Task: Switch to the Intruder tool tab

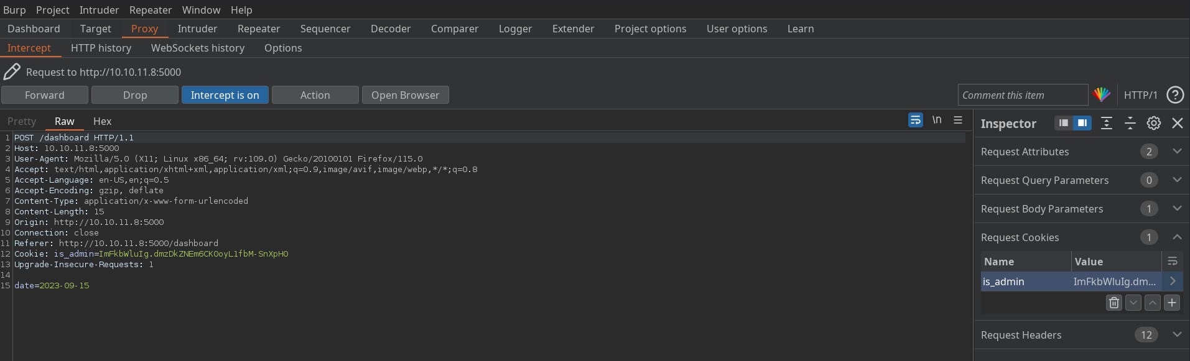Action: click(197, 29)
